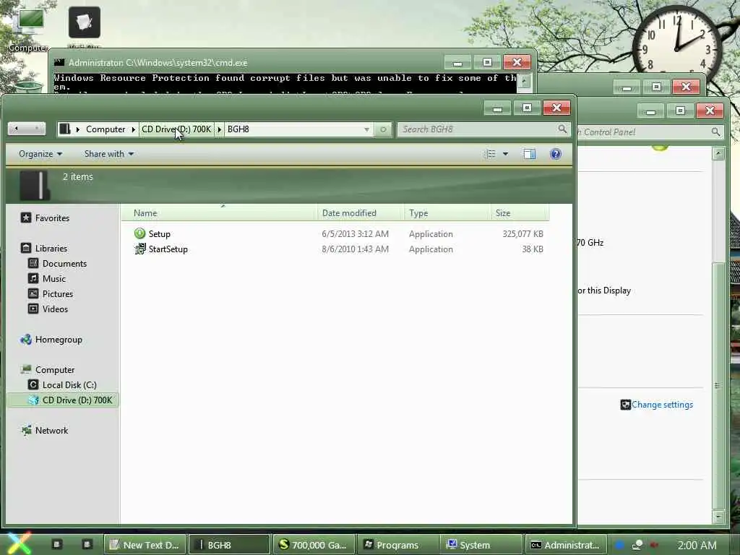Viewport: 740px width, 555px height.
Task: Click Computer in the address breadcrumb
Action: pos(106,129)
